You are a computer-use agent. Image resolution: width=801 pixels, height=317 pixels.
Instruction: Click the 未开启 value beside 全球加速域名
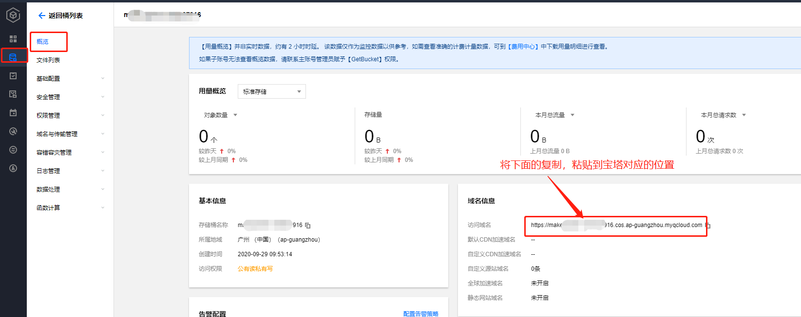click(x=540, y=283)
